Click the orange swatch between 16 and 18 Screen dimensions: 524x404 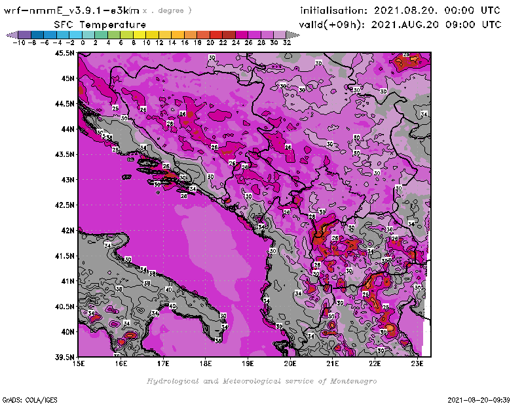click(x=191, y=35)
